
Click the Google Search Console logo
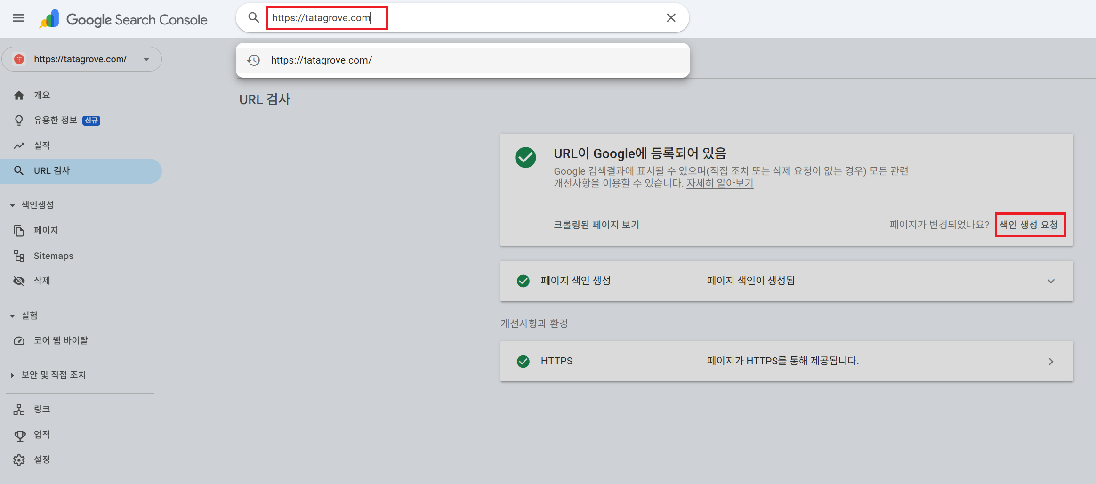[123, 19]
